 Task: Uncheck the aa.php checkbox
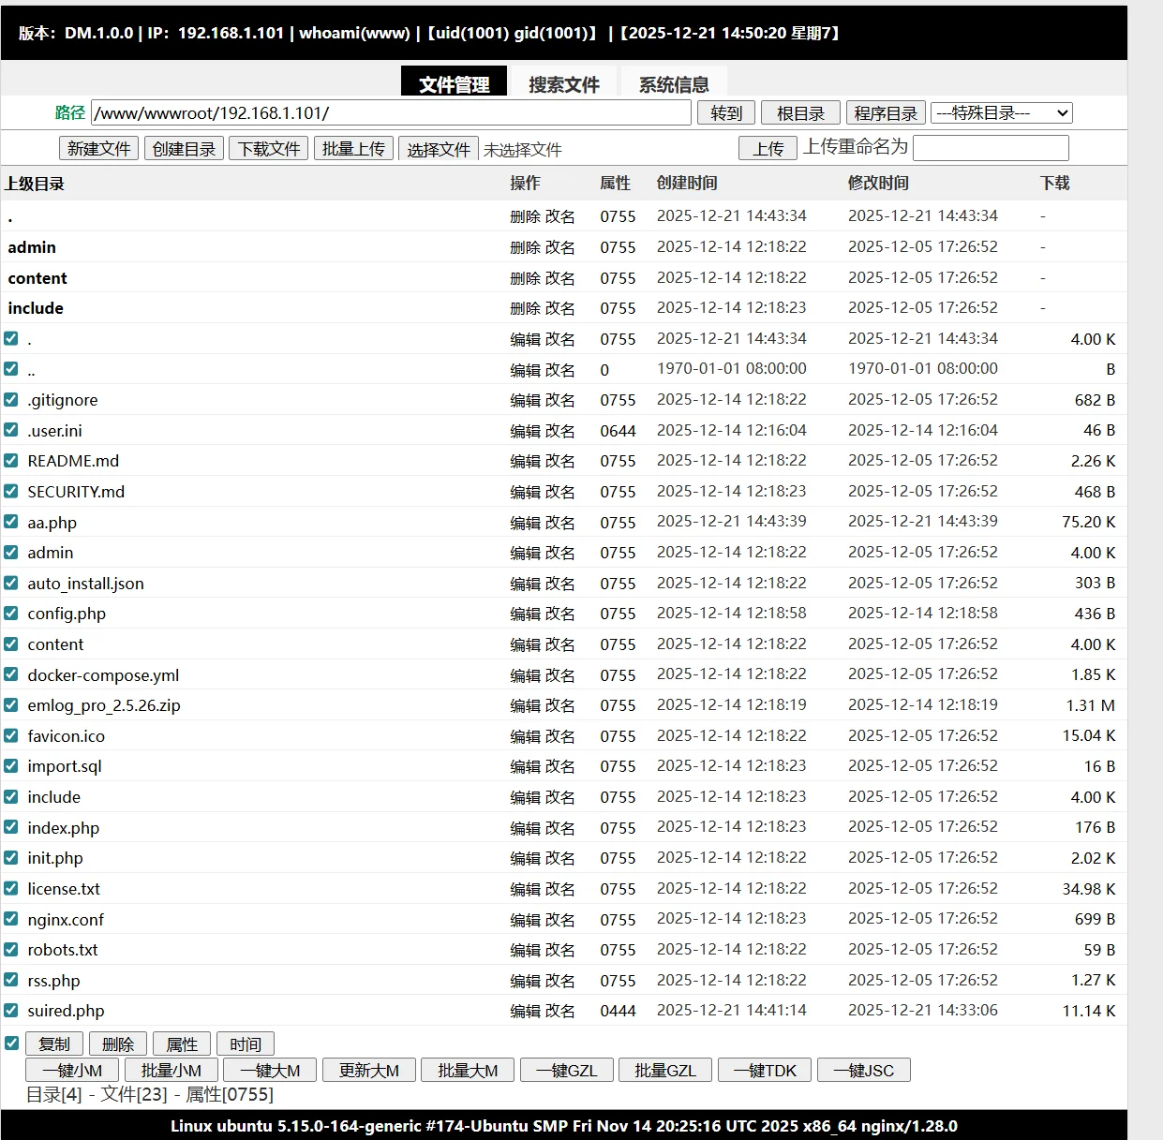11,522
